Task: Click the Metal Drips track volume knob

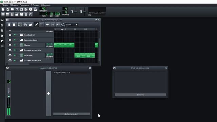Action: pos(48,55)
